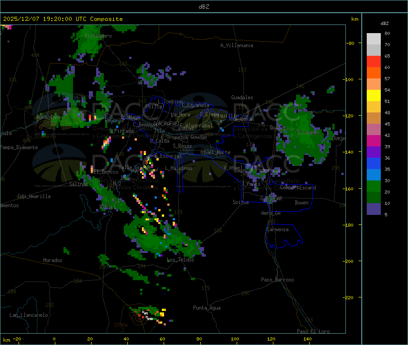Image resolution: width=408 pixels, height=345 pixels.
Task: Click the gray 65-70 dBZ legend swatch
Action: (x=374, y=50)
